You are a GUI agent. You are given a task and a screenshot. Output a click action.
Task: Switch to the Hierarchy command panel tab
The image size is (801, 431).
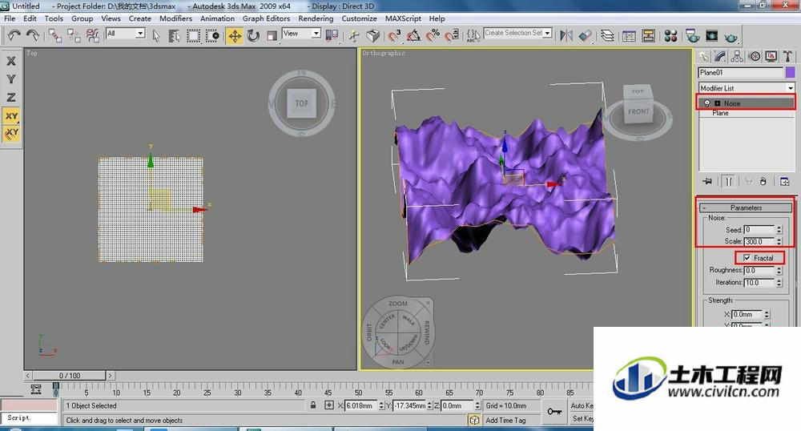click(737, 55)
